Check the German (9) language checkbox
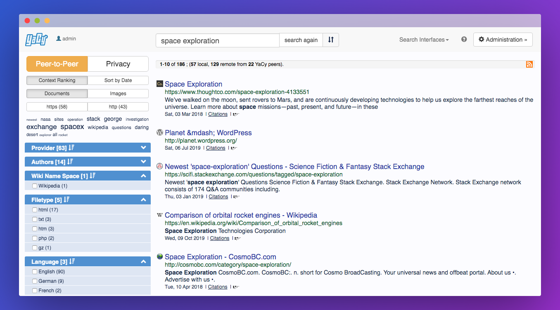The width and height of the screenshot is (560, 310). click(x=35, y=281)
